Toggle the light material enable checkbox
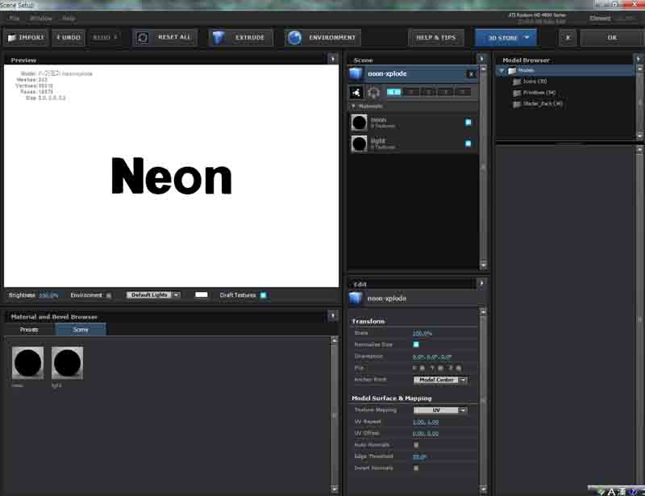The image size is (645, 496). (468, 144)
